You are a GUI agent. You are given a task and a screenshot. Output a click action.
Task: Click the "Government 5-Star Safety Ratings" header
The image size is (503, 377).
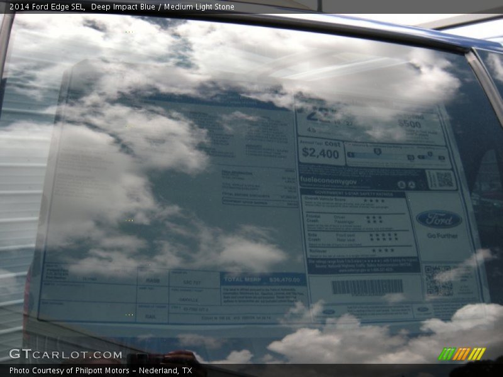pyautogui.click(x=353, y=194)
